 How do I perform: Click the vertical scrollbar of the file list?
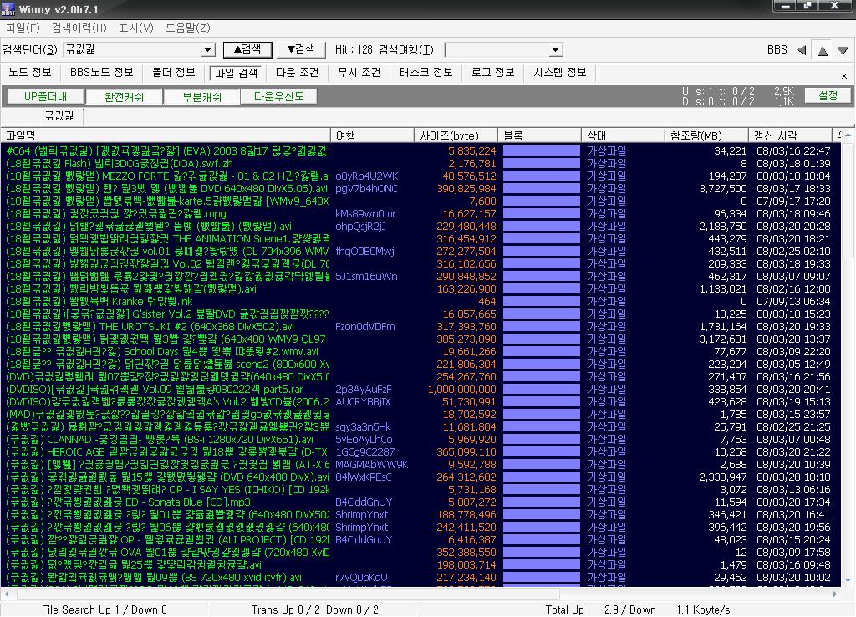[848, 358]
